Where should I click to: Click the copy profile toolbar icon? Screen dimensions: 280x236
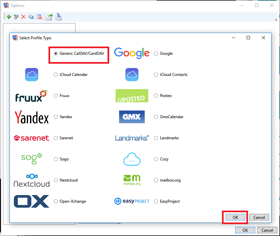click(31, 17)
